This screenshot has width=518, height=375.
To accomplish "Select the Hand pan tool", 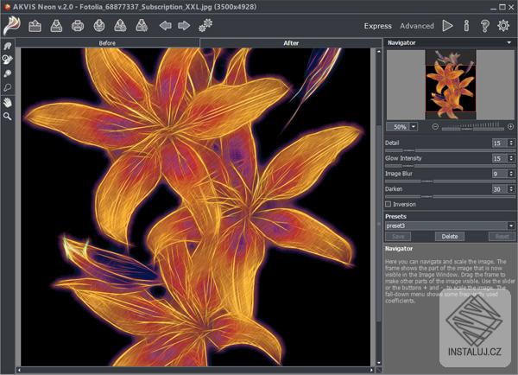I will [x=7, y=103].
